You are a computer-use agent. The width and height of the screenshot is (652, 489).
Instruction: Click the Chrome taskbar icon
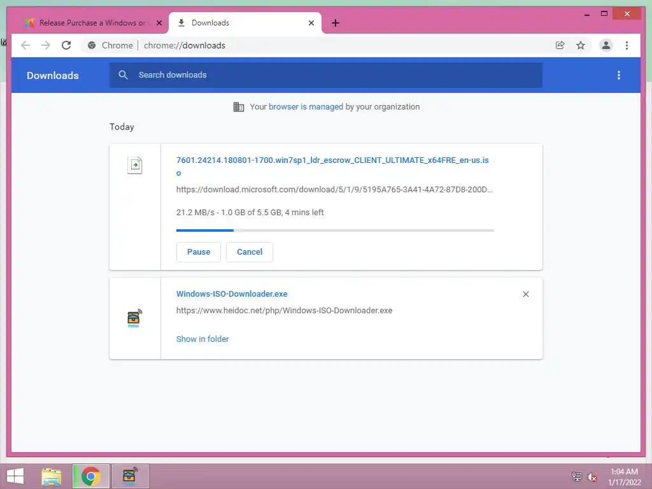91,476
